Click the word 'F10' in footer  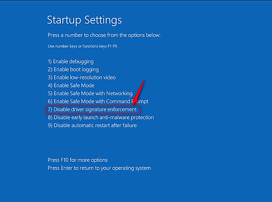pyautogui.click(x=67, y=160)
